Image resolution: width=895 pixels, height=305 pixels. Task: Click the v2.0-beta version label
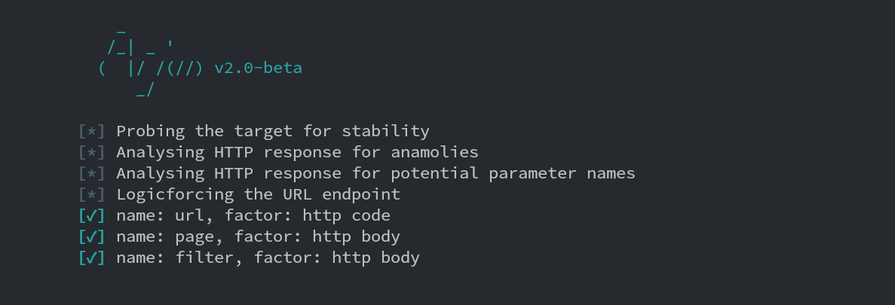[258, 68]
